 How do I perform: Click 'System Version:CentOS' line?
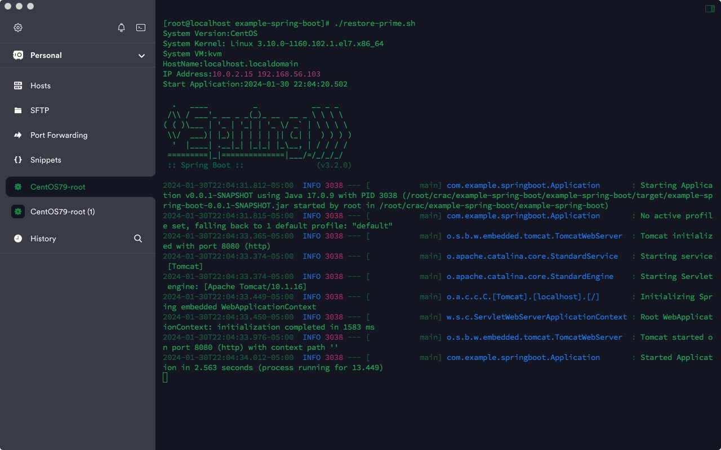coord(210,33)
